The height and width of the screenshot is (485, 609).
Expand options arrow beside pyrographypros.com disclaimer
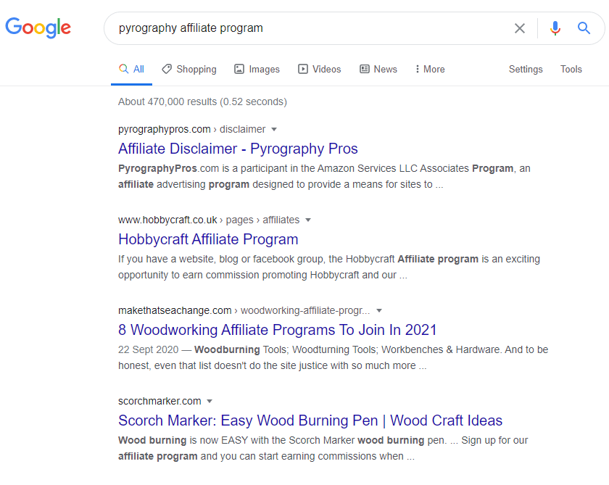(x=274, y=129)
